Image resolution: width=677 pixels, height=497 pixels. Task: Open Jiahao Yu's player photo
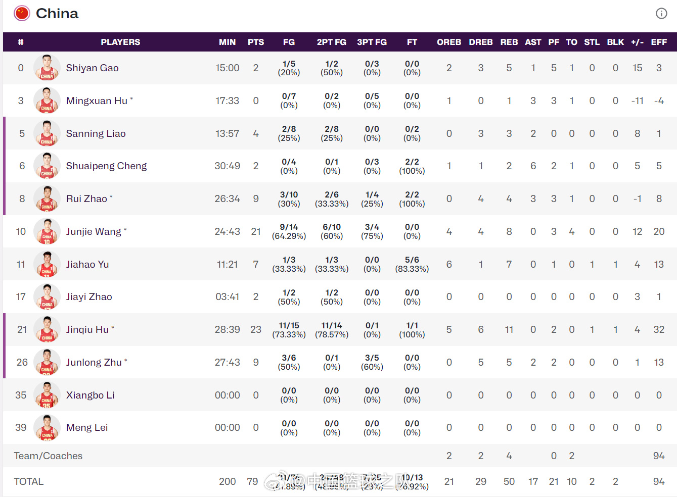pos(47,264)
